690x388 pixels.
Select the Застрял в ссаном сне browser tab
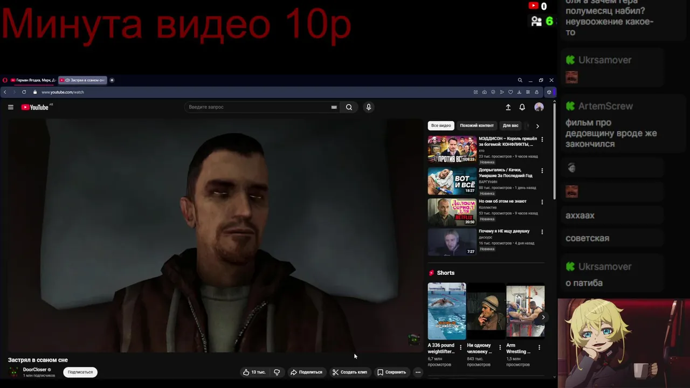pos(82,80)
